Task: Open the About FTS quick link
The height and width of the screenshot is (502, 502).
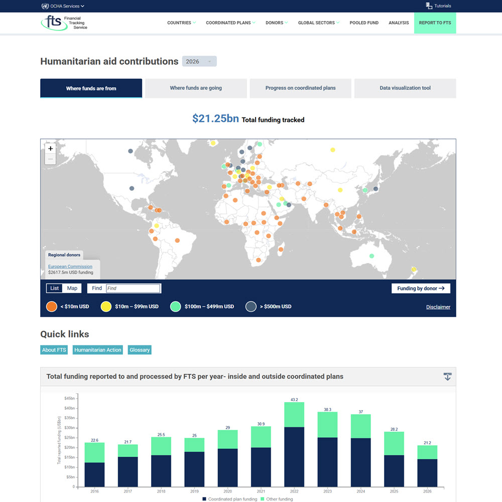Action: 54,350
